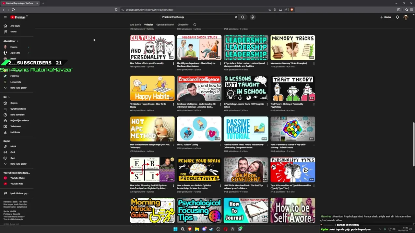415x233 pixels.
Task: Open more options for The 12 Rules of Dating
Action: tap(220, 145)
